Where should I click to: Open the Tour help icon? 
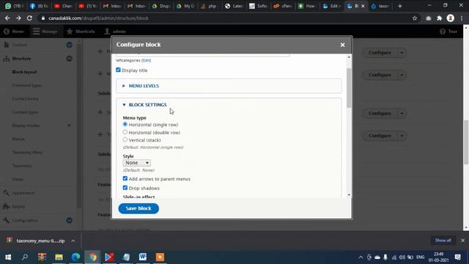coord(448,32)
